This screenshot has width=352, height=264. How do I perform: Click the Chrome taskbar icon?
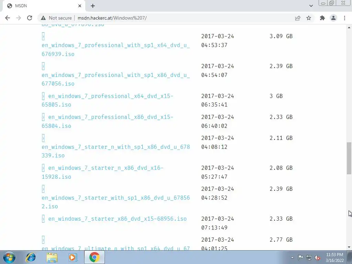(94, 257)
